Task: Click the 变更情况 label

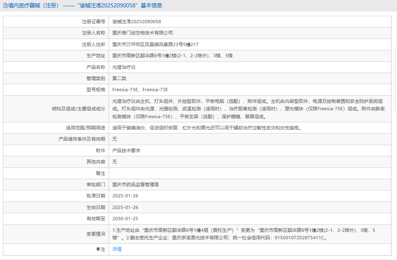Action: [x=96, y=234]
